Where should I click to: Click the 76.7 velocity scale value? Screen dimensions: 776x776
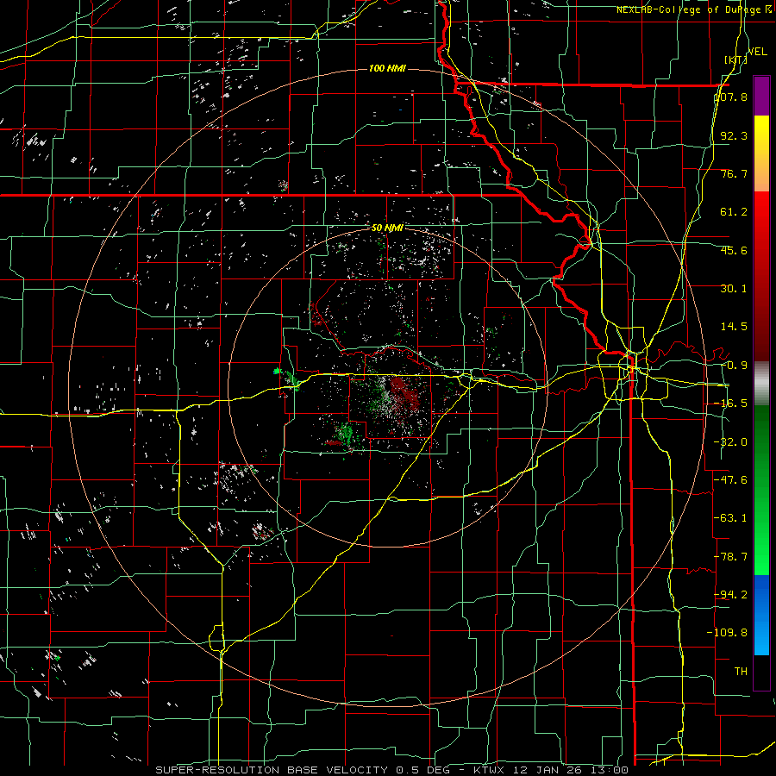click(734, 173)
